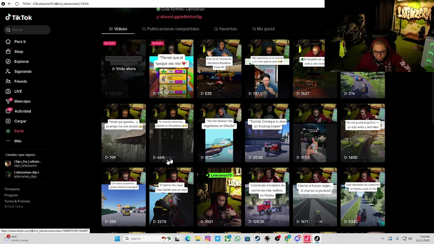Image resolution: width=434 pixels, height=244 pixels.
Task: Reload the TikTok page
Action: coord(17,4)
